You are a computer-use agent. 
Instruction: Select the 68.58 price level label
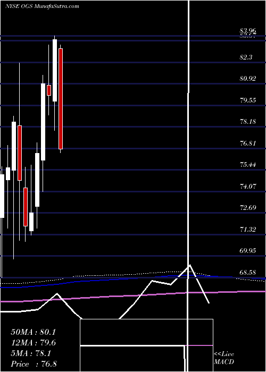coord(248,272)
